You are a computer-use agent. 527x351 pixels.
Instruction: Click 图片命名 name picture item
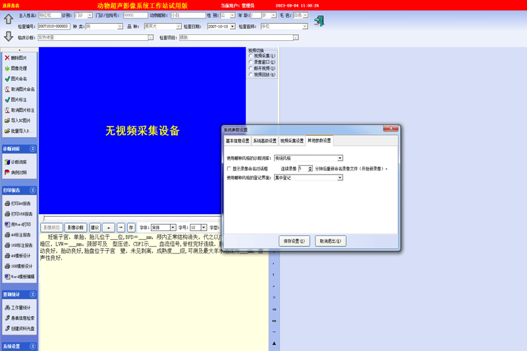pos(16,78)
